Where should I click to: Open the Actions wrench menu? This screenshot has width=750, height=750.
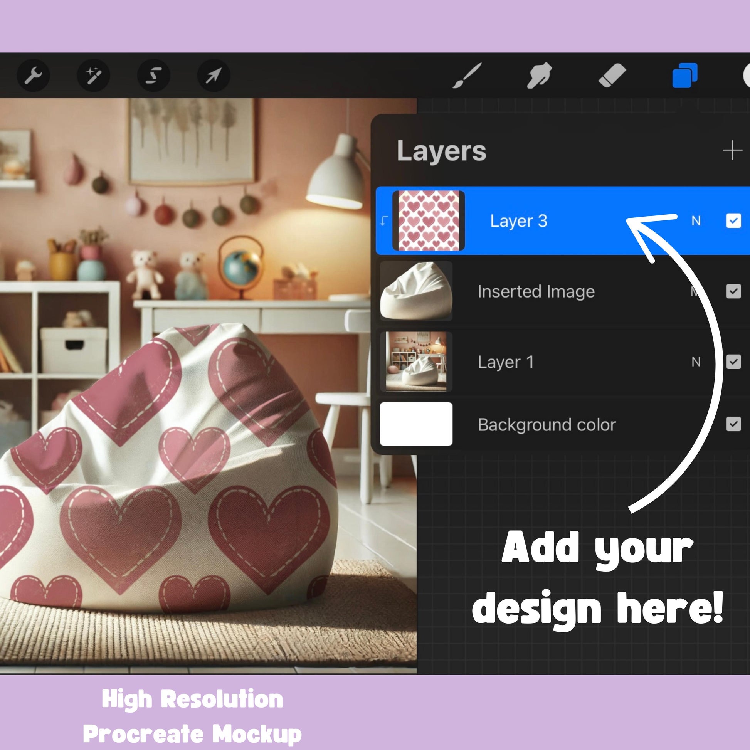tap(34, 75)
